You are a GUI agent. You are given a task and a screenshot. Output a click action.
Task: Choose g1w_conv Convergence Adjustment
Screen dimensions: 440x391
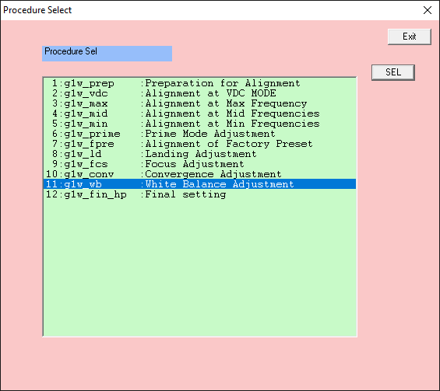click(x=199, y=174)
